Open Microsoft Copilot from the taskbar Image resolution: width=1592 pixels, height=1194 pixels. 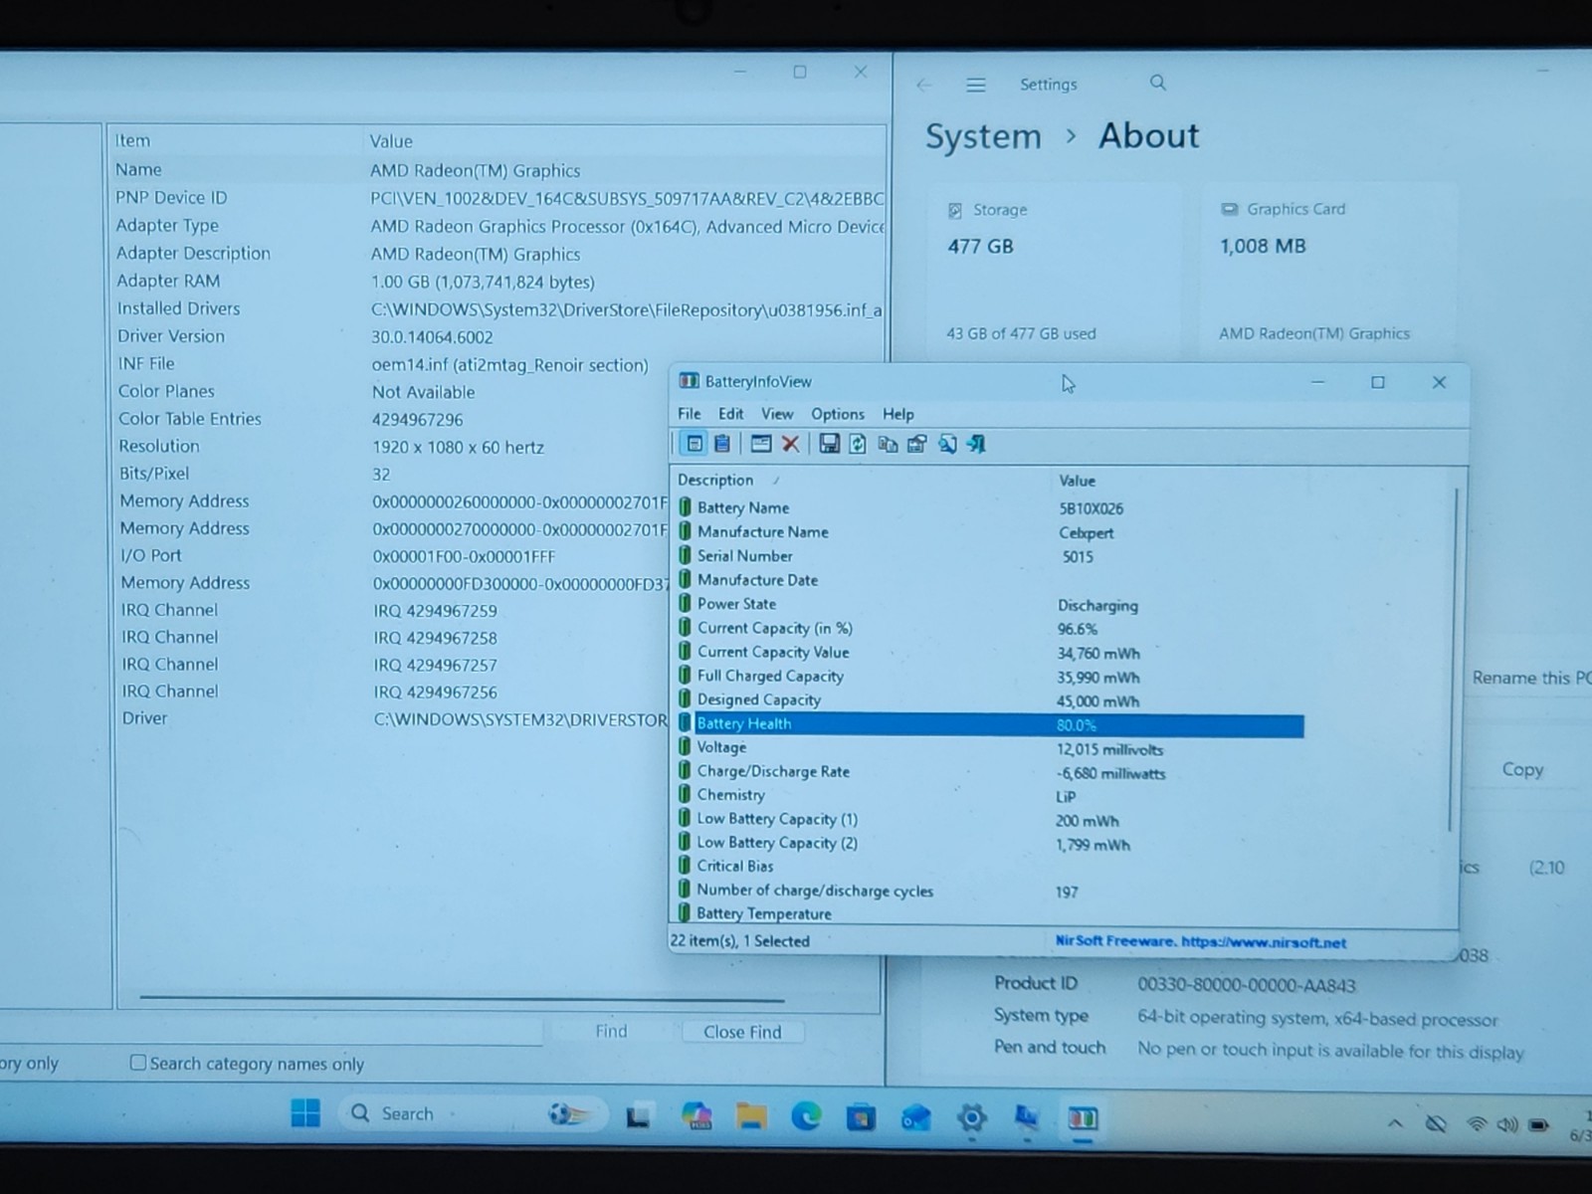696,1115
